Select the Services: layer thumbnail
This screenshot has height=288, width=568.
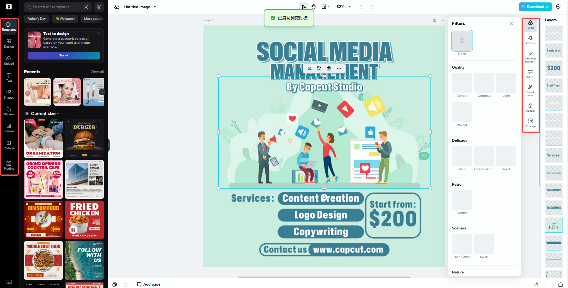coord(554,155)
